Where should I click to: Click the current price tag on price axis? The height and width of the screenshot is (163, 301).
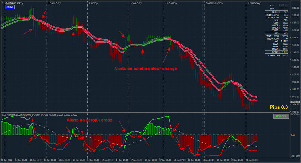point(295,102)
